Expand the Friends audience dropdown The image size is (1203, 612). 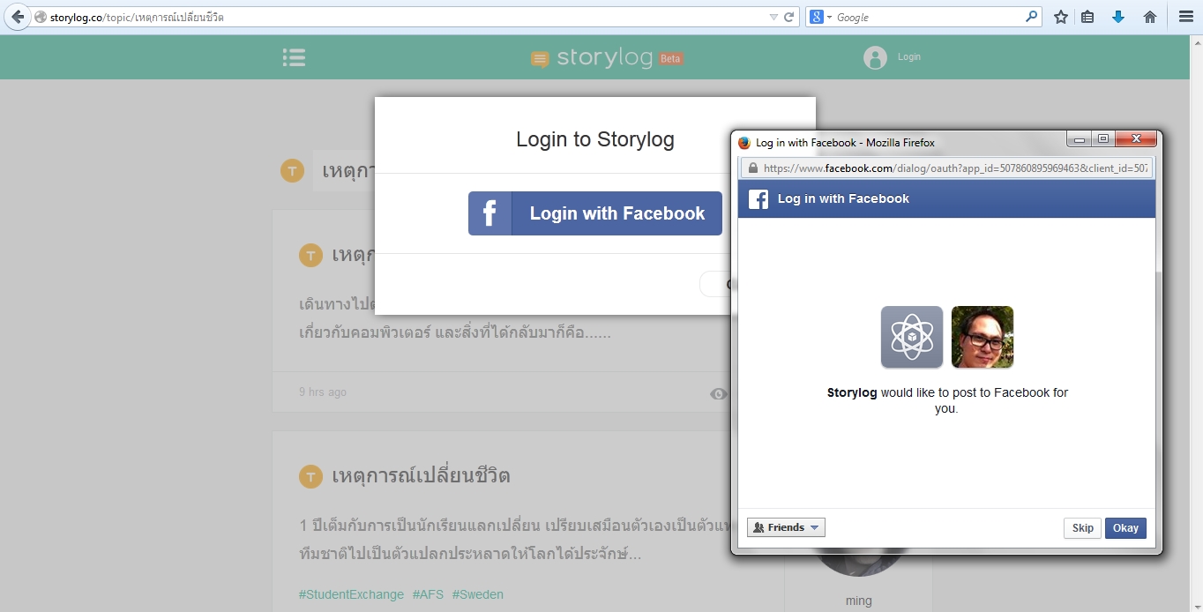point(786,527)
